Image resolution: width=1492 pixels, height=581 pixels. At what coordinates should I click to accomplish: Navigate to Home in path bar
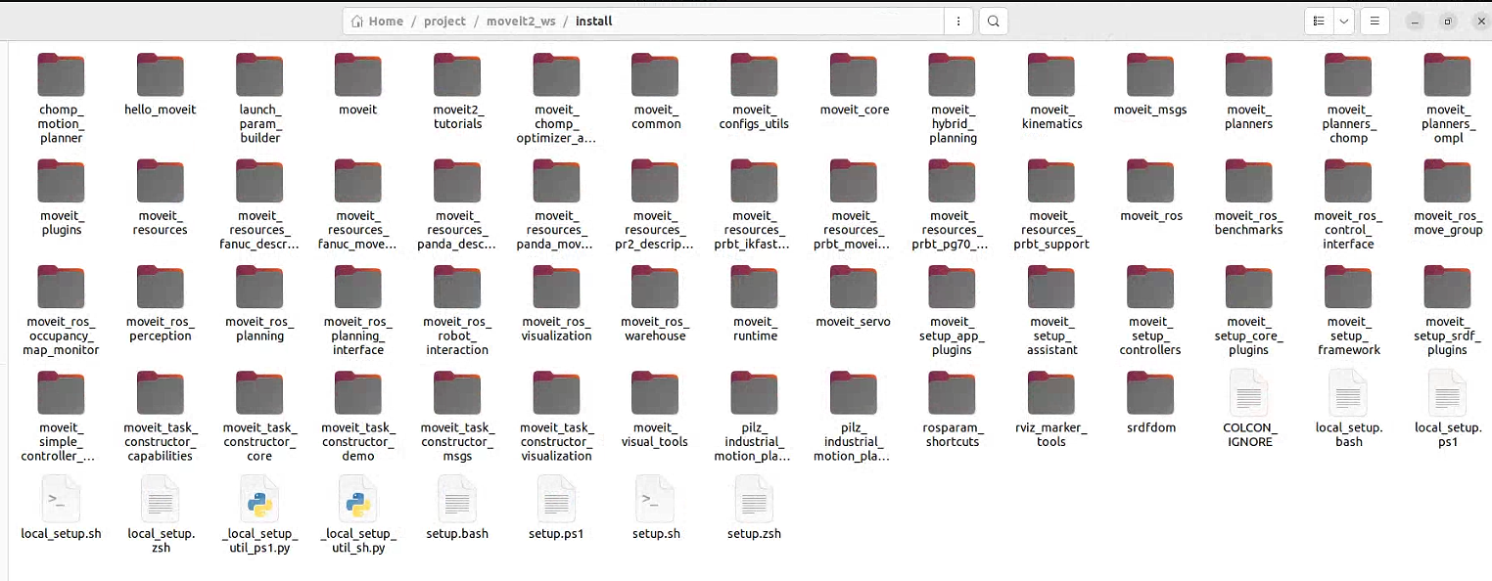point(377,21)
